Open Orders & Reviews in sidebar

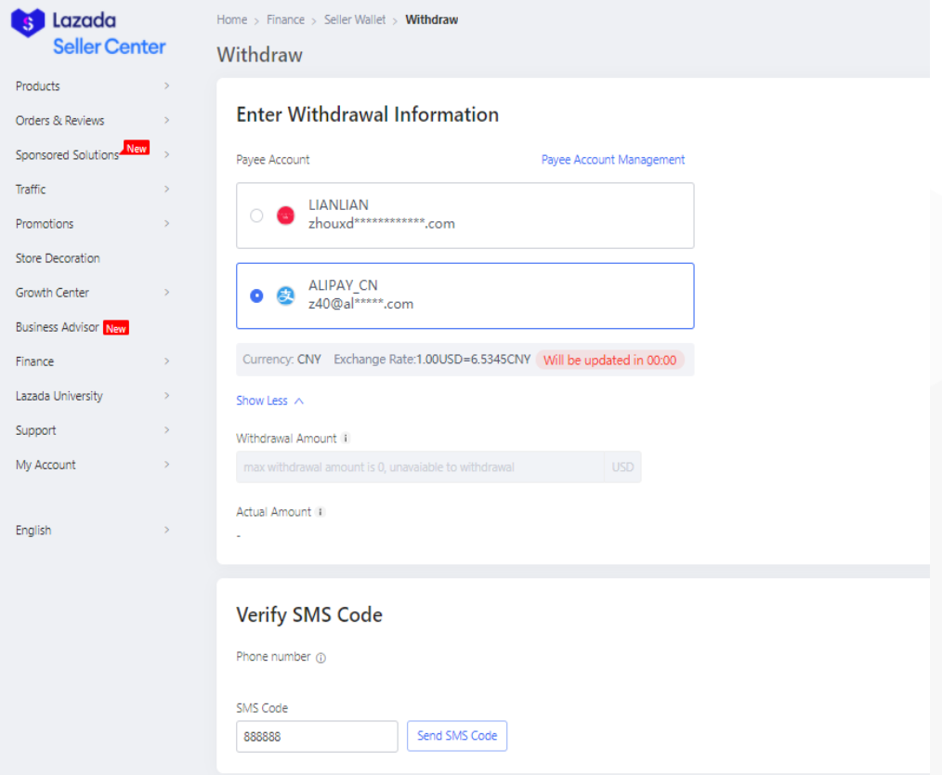(60, 120)
